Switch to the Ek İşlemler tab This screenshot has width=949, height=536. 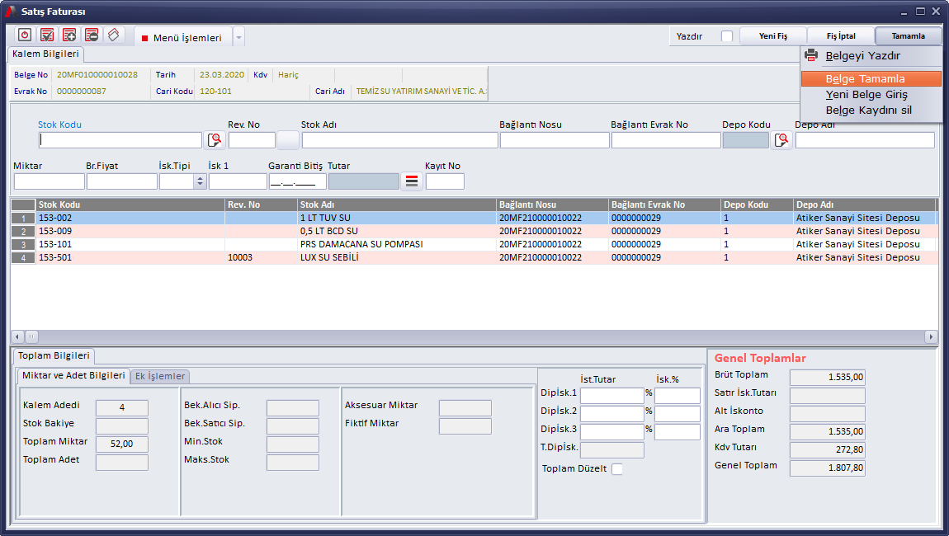[160, 376]
